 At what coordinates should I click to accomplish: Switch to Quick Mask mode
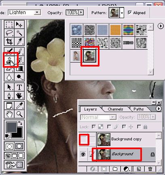(19, 146)
